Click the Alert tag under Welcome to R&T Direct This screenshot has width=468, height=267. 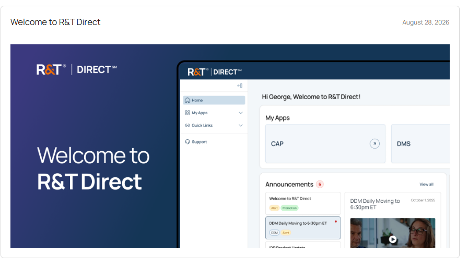coord(274,208)
